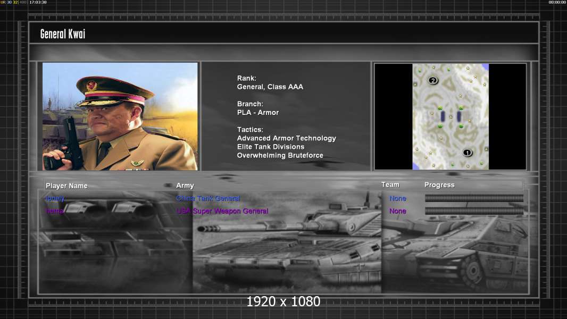
Task: Click the 'Army' column header
Action: (185, 186)
